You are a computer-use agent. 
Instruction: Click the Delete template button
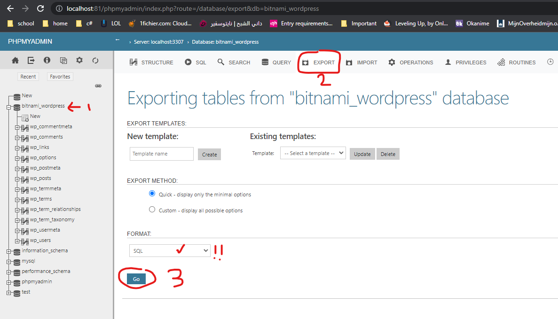388,154
